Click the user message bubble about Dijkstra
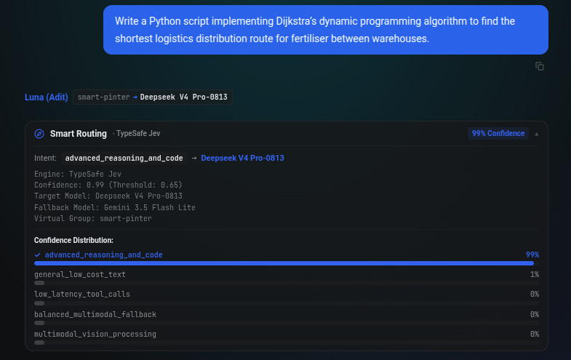This screenshot has width=571, height=360. (x=326, y=30)
